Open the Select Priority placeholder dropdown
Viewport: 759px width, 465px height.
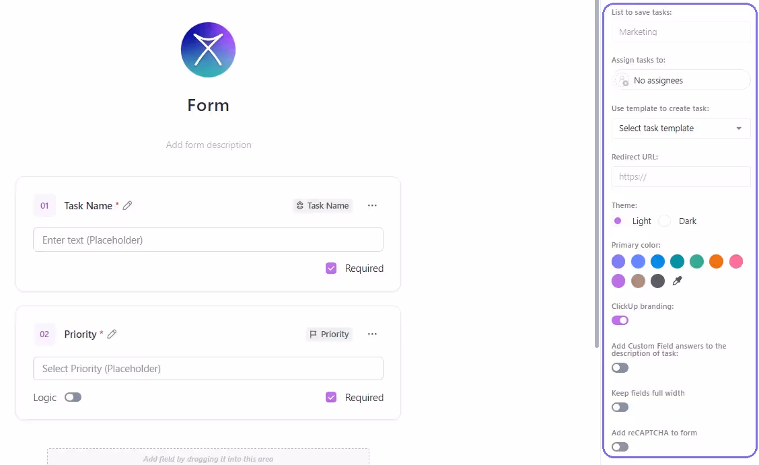(208, 368)
